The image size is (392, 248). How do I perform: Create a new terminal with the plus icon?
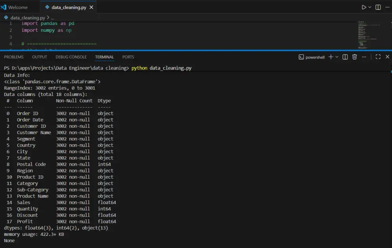[330, 57]
